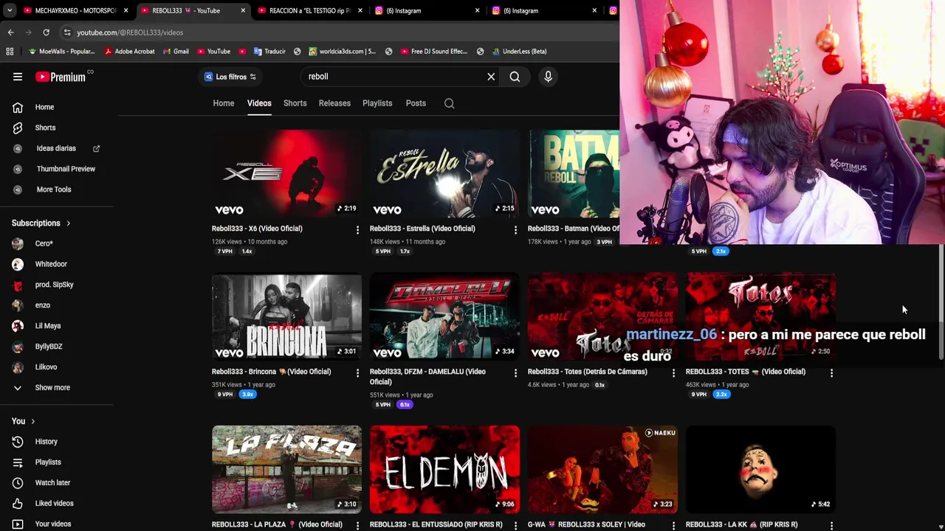
Task: Open Estrella video thumbnail
Action: click(444, 173)
